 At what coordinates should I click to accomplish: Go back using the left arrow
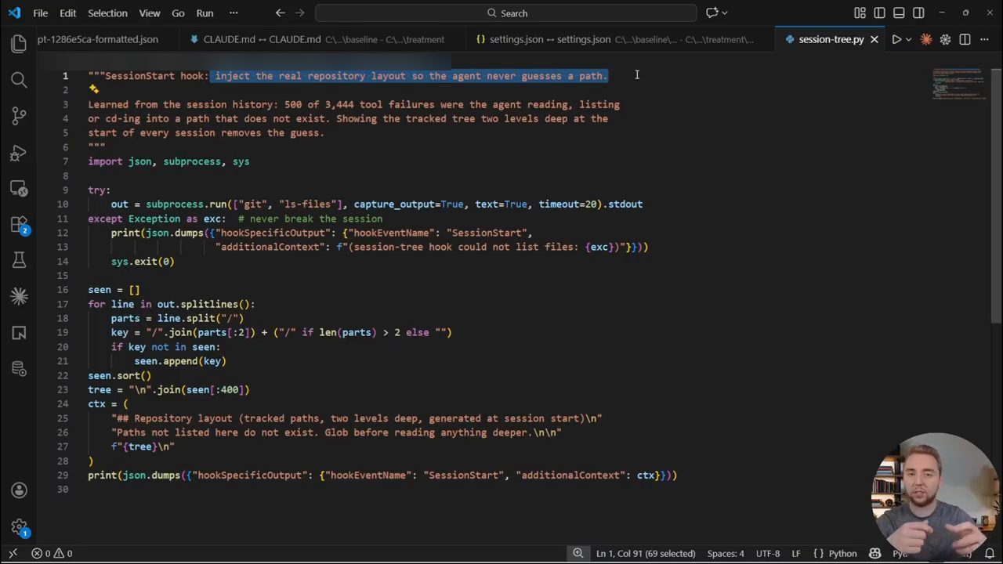(x=281, y=13)
